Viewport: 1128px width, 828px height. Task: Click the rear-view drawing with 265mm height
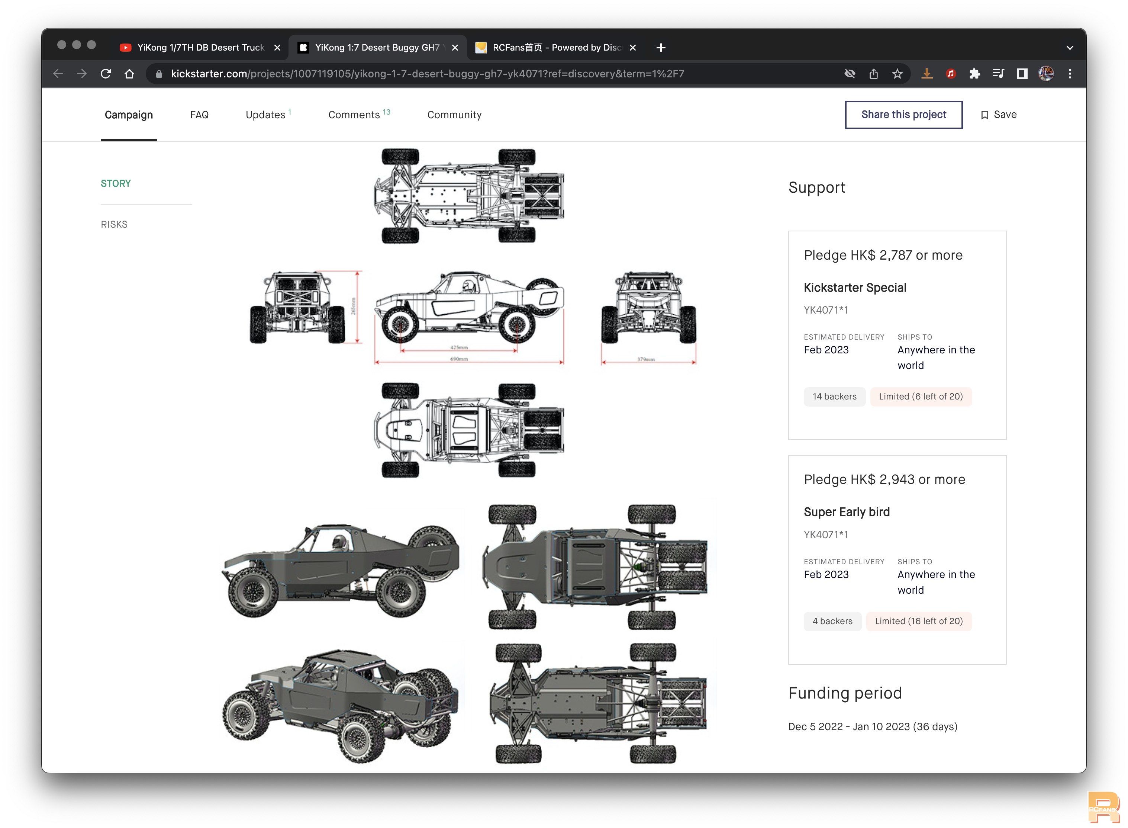pyautogui.click(x=305, y=308)
